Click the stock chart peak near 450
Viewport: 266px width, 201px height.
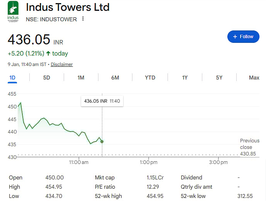[x=20, y=103]
